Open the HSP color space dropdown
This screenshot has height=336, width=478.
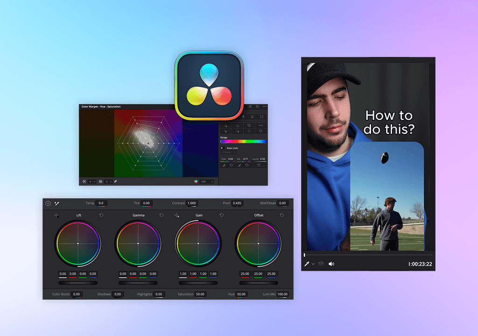tap(207, 182)
